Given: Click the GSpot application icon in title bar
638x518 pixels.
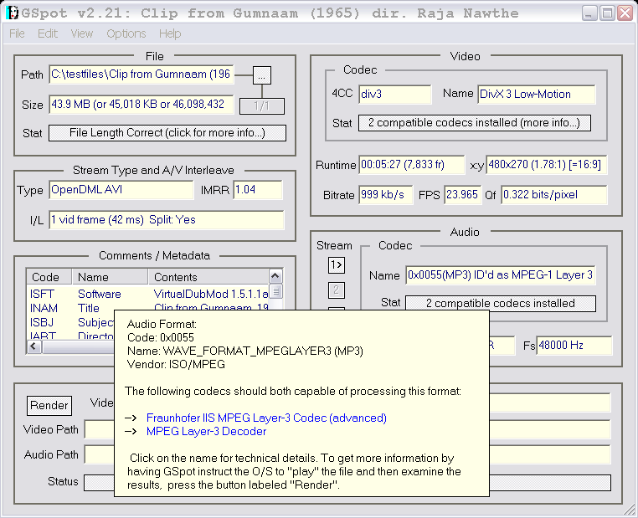Looking at the screenshot, I should pos(13,13).
